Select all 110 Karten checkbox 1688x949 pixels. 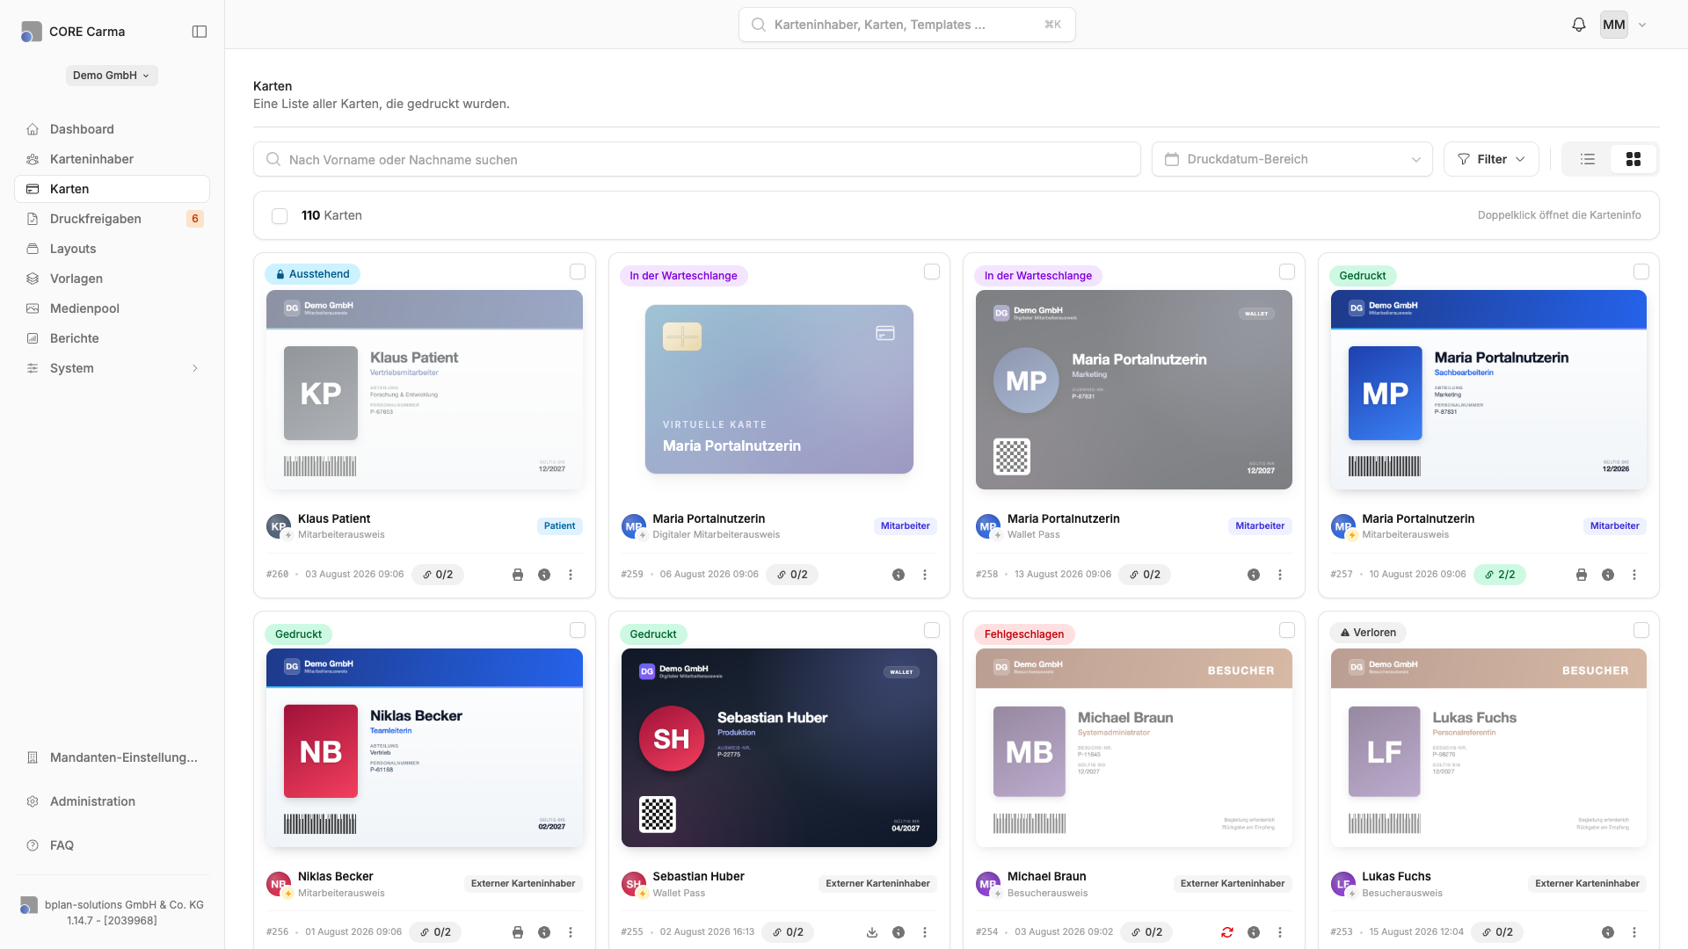(280, 216)
